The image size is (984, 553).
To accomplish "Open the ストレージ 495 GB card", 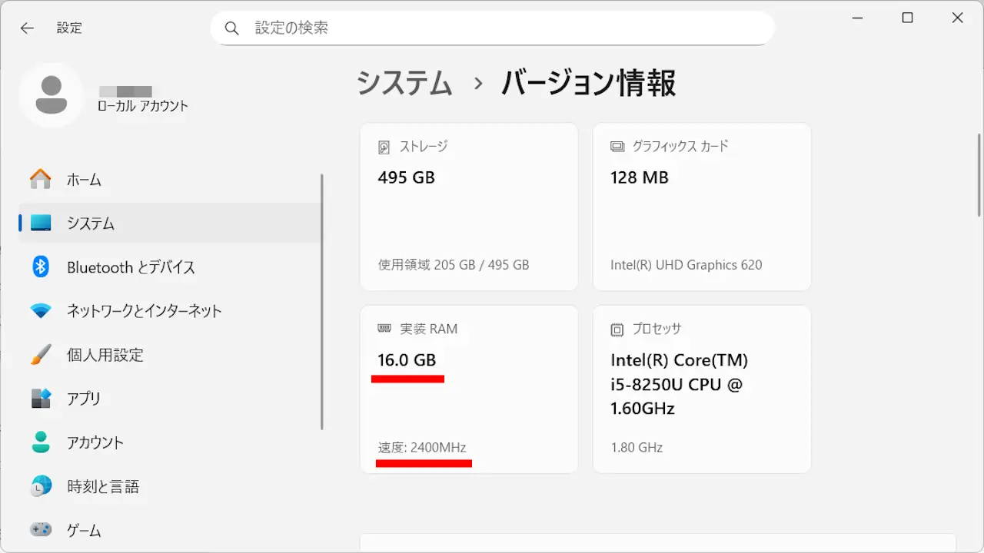I will click(469, 207).
